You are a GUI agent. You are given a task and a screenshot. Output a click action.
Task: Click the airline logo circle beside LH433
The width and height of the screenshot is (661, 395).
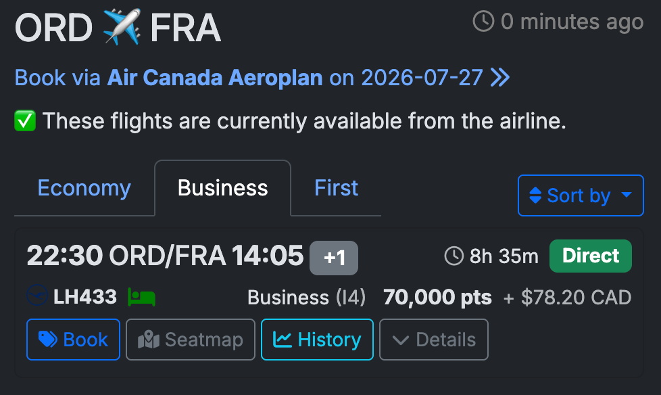click(x=36, y=296)
